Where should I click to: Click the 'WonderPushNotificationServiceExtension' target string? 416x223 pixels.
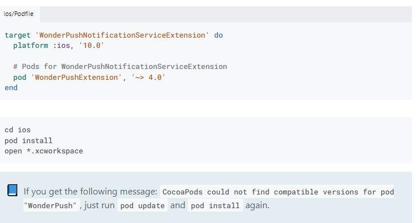pos(122,35)
